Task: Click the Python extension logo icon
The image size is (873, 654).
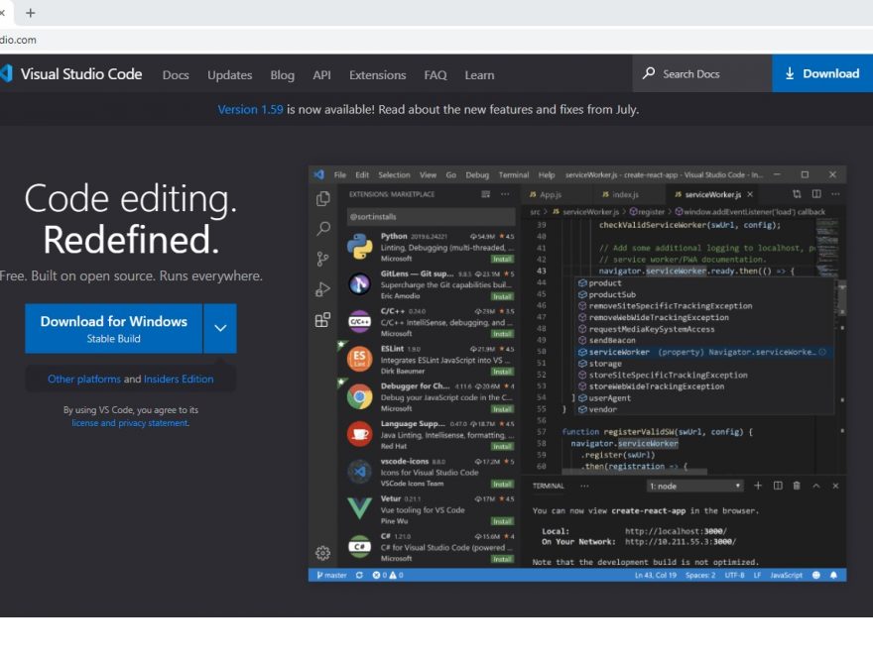Action: [x=359, y=247]
